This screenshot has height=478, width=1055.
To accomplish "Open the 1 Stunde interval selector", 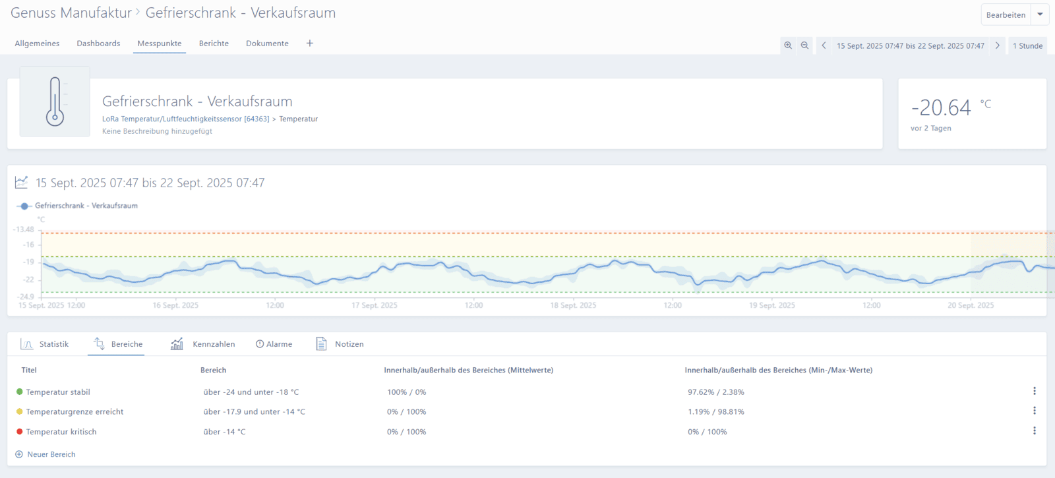I will tap(1027, 46).
